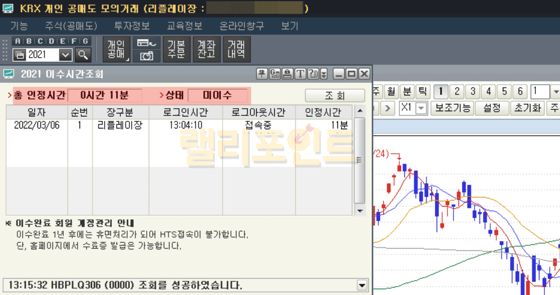Select the 월 chart period toggle
The image size is (560, 295).
tap(392, 92)
